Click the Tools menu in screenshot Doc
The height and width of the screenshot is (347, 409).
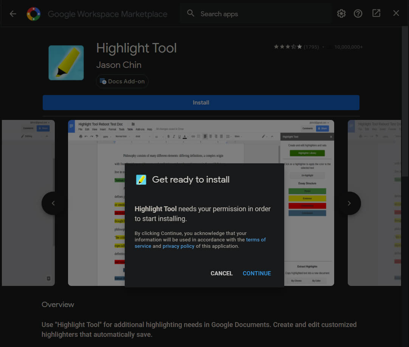122,129
